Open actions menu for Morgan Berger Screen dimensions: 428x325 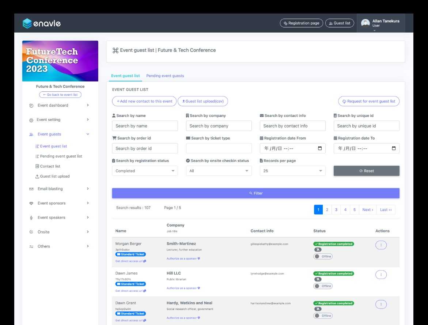click(x=381, y=245)
